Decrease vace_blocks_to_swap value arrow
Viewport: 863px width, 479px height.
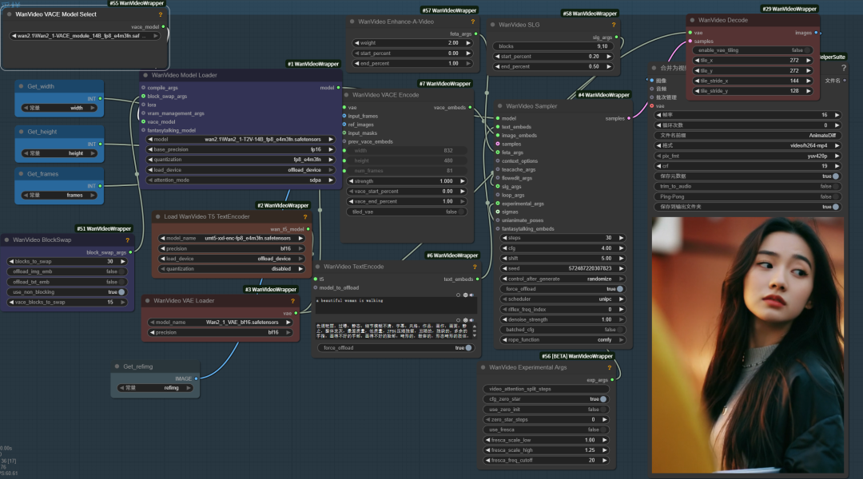[x=11, y=303]
